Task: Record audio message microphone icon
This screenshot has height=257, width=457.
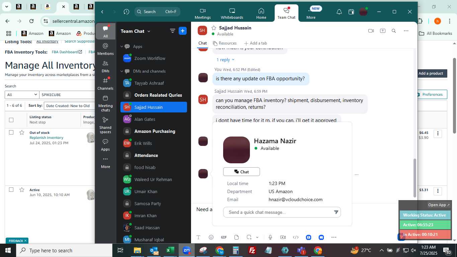Action: 270,237
